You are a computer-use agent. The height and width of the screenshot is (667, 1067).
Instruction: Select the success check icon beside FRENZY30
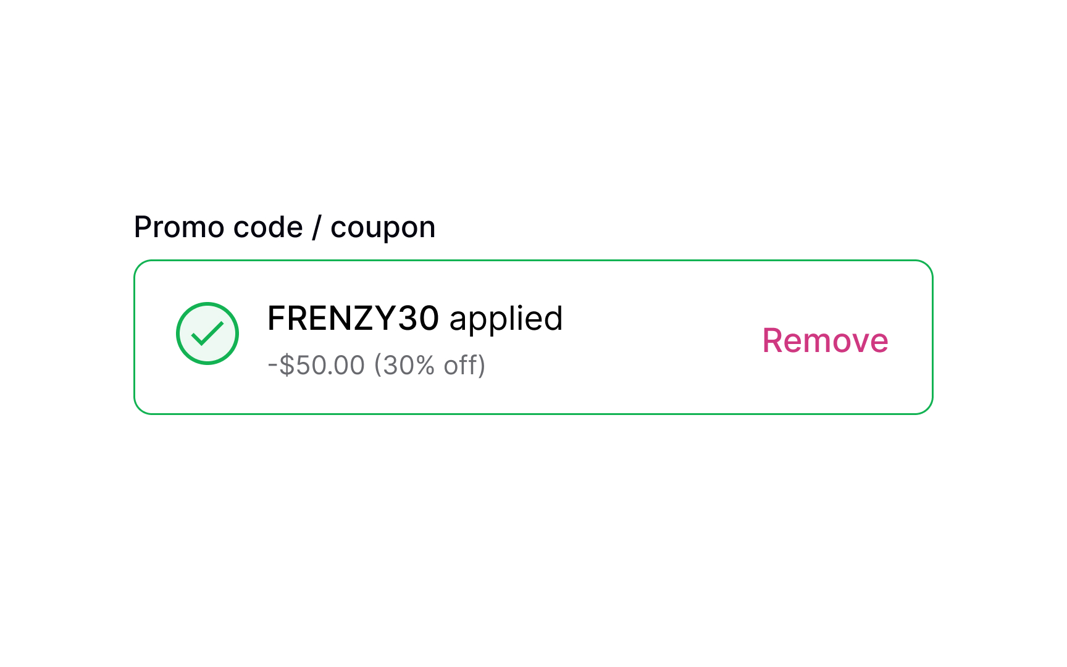coord(207,333)
